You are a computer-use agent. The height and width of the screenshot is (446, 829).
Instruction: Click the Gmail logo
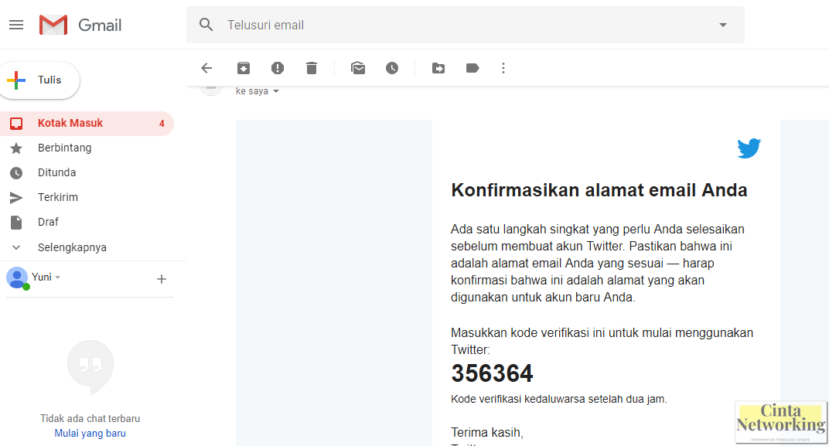click(80, 25)
